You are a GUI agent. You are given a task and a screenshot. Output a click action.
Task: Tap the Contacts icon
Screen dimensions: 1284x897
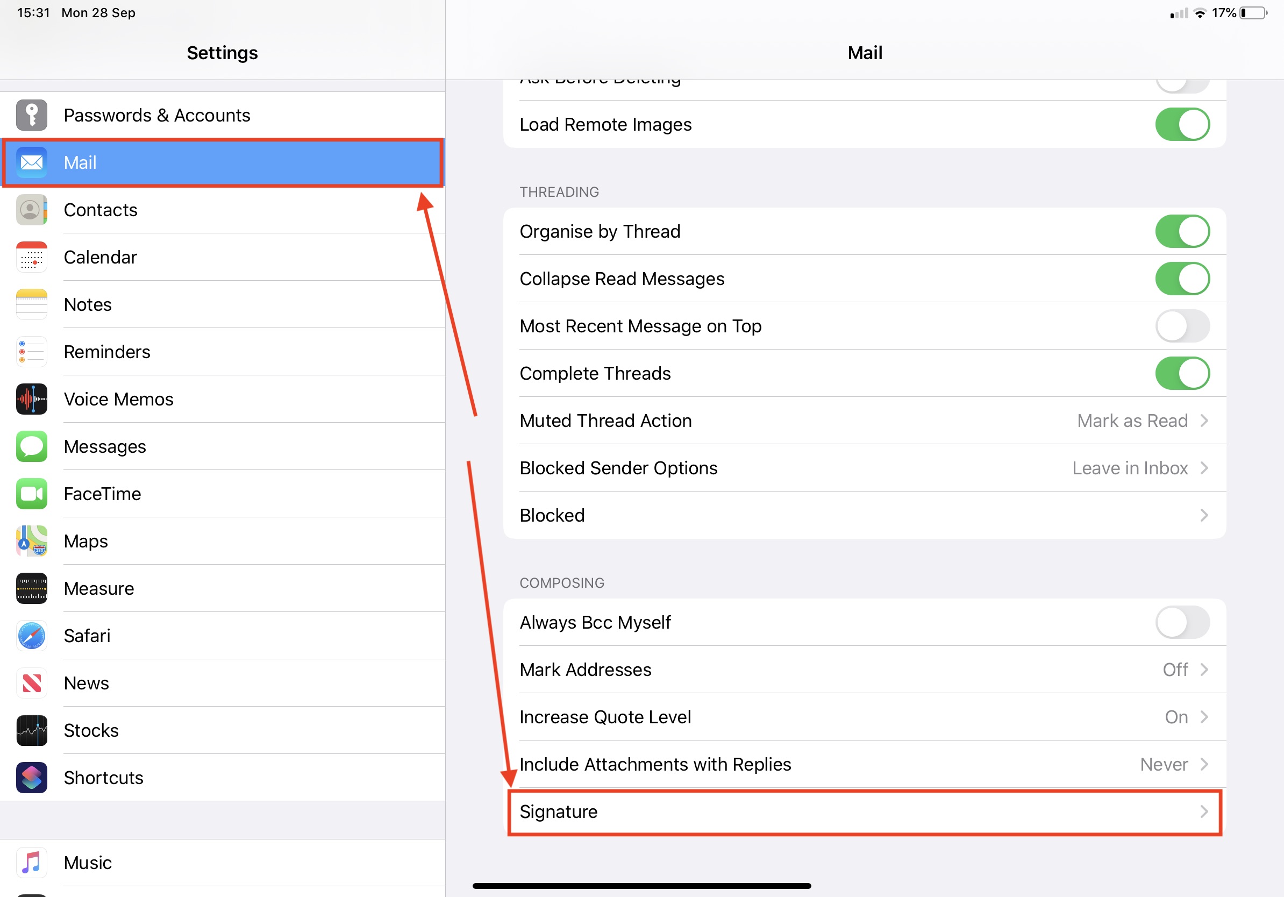point(31,210)
